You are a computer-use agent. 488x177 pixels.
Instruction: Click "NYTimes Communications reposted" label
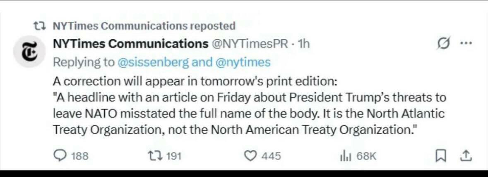[x=144, y=26]
